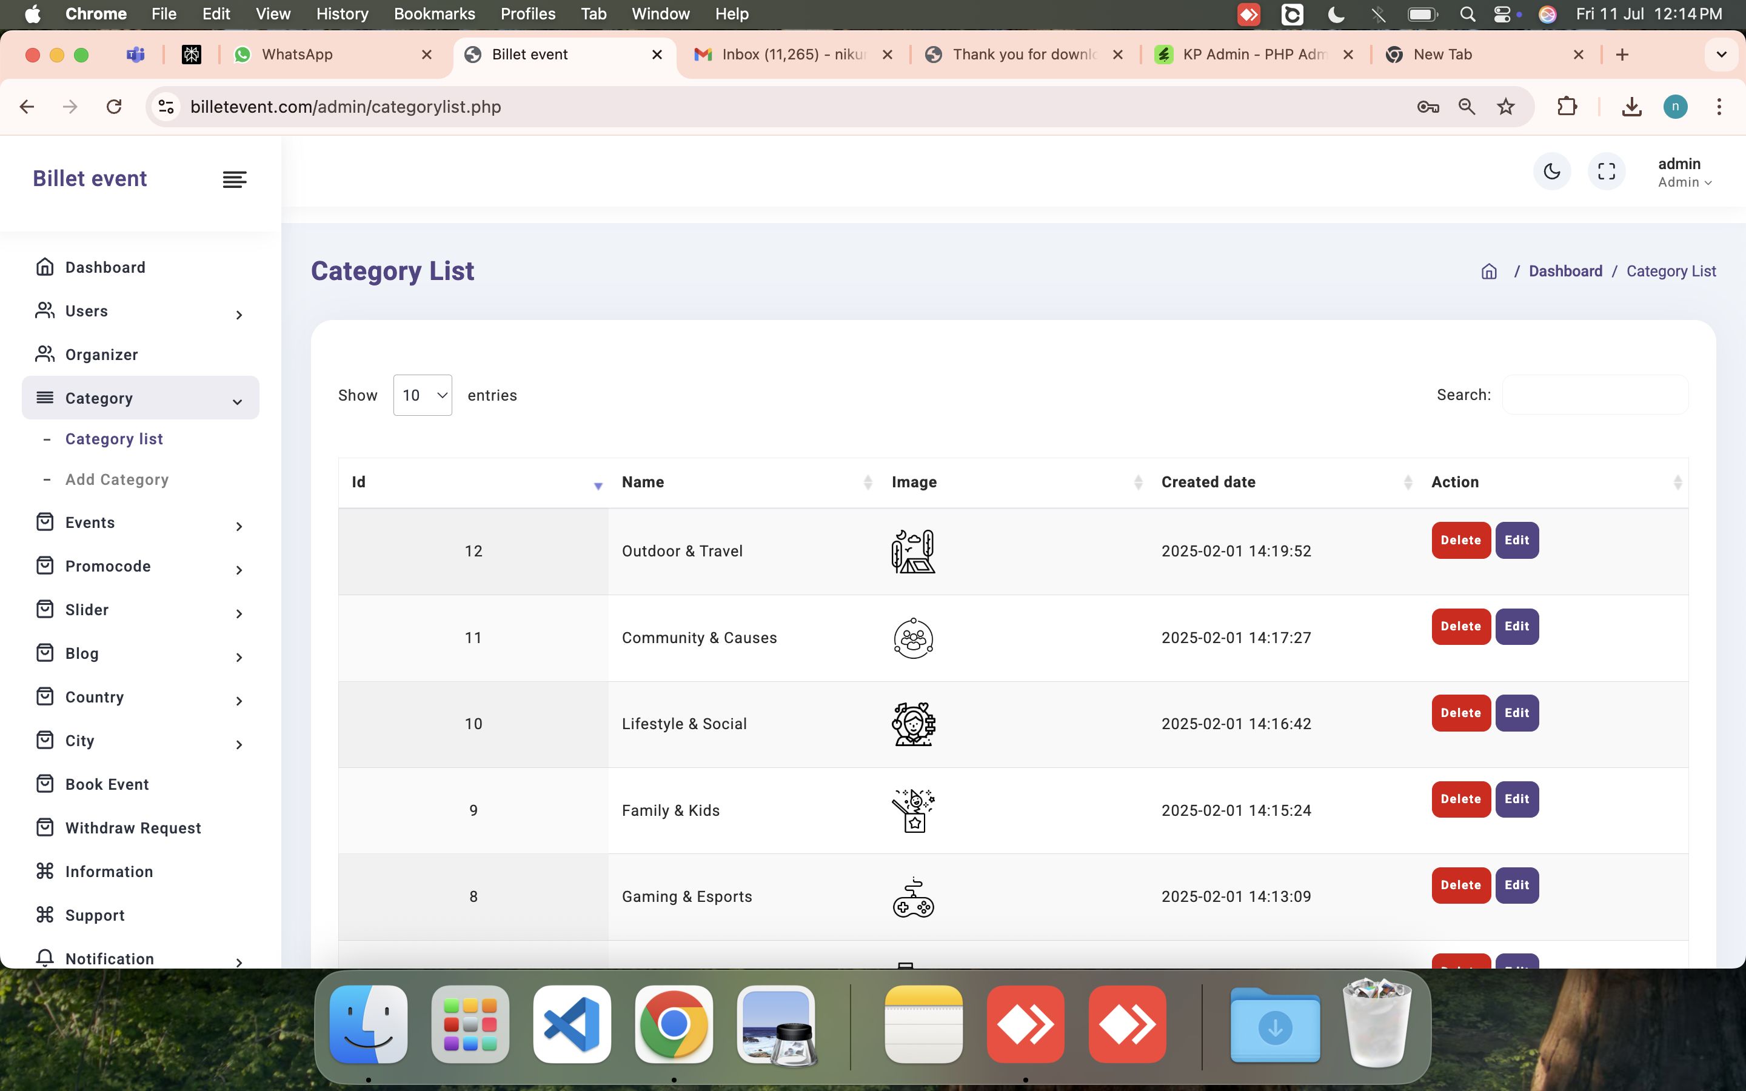The height and width of the screenshot is (1091, 1746).
Task: Reload the page with the refresh icon
Action: 114,107
